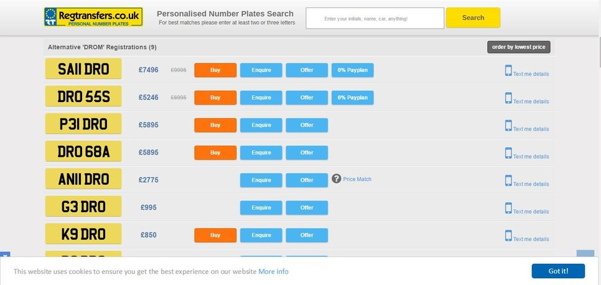Click the AN11 DRO plate image
Screen dimensions: 601x285
pos(83,179)
